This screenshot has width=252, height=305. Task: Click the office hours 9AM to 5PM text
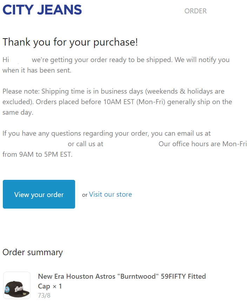[38, 154]
